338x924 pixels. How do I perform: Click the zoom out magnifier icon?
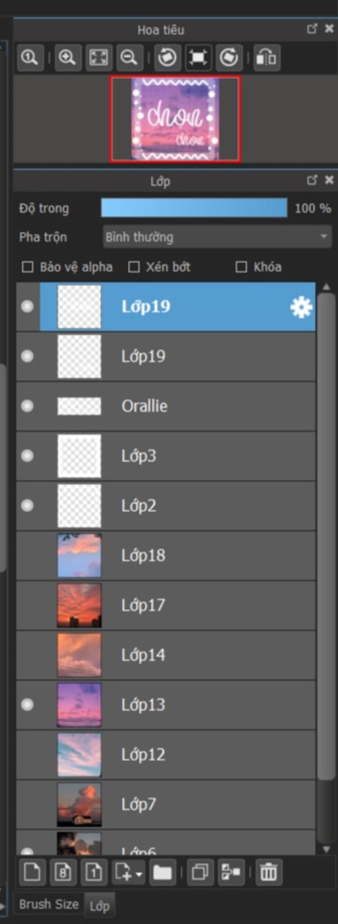(x=129, y=58)
